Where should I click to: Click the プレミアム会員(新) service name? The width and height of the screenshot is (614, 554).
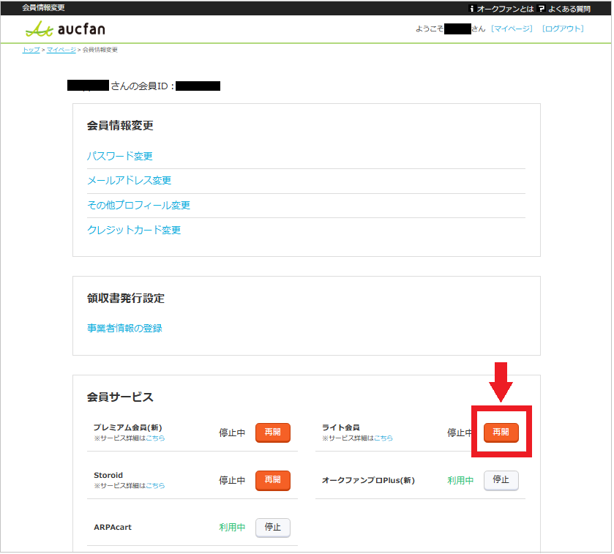[x=128, y=427]
